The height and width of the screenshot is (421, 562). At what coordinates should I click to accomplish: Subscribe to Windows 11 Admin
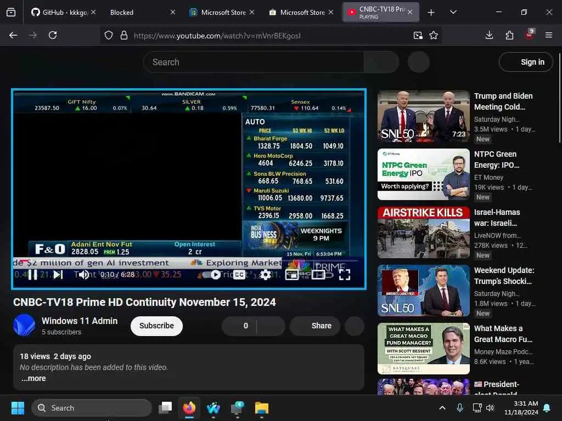coord(156,326)
